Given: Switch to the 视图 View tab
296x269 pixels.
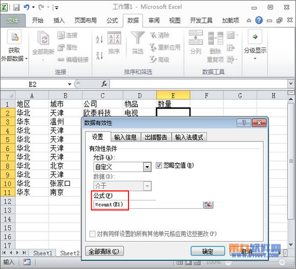Looking at the screenshot, I should point(175,20).
